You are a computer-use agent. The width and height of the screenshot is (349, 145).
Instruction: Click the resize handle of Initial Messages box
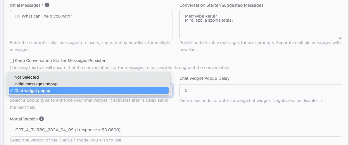tap(170, 37)
